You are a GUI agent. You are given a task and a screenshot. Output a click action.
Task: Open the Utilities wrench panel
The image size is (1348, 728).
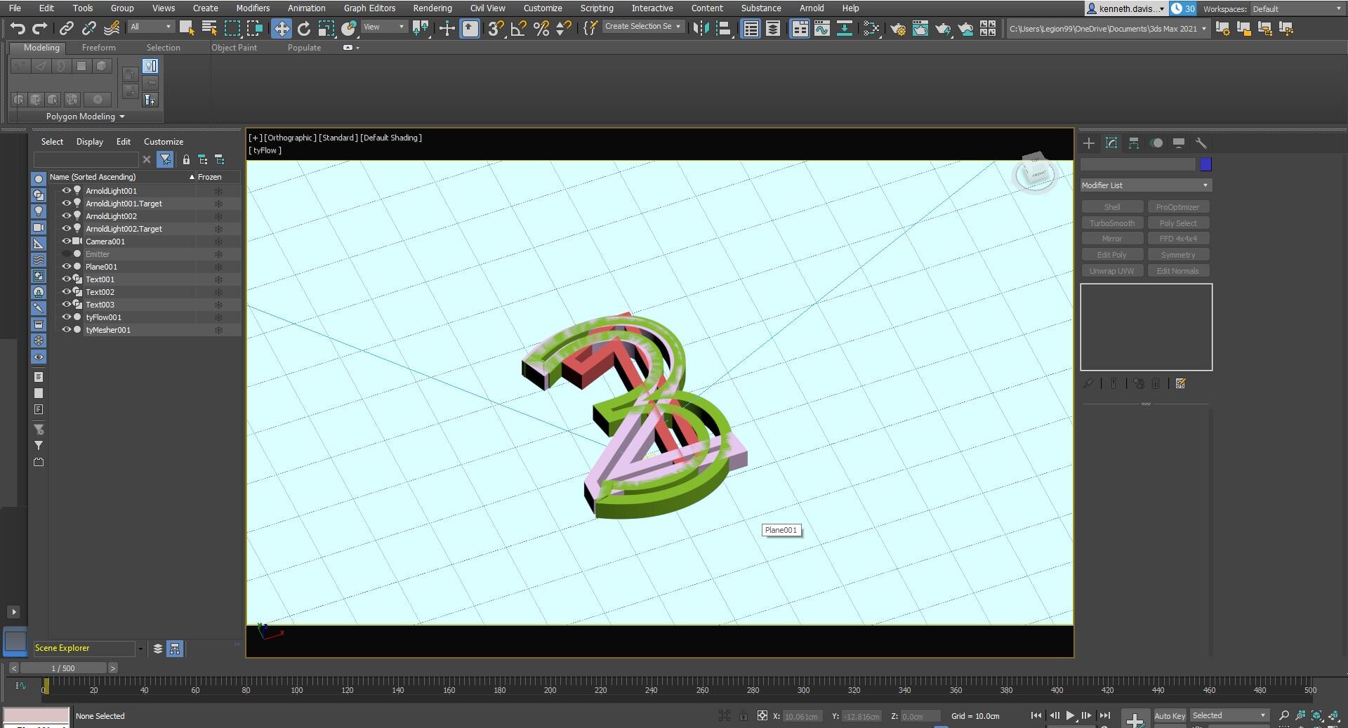[x=1201, y=143]
